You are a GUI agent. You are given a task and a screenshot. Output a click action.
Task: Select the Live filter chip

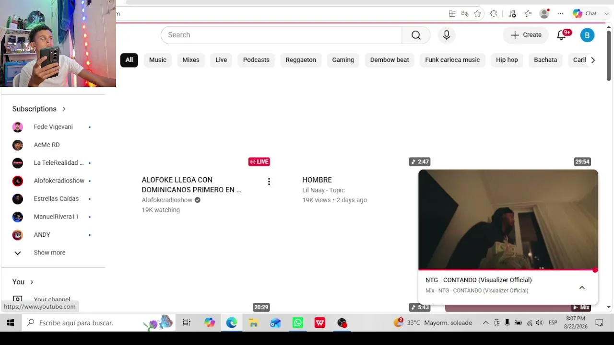click(221, 60)
